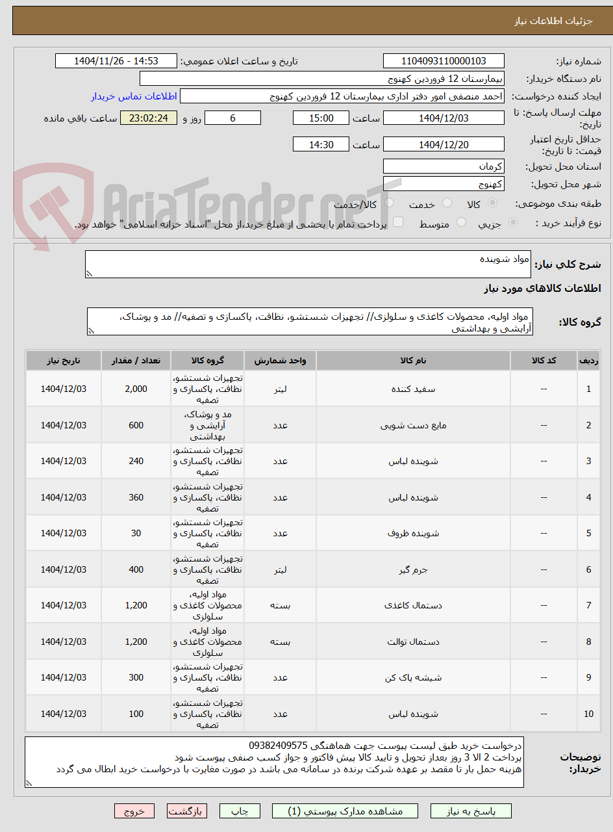
Task: Click the 'گروه کالا' column header
Action: (x=207, y=360)
